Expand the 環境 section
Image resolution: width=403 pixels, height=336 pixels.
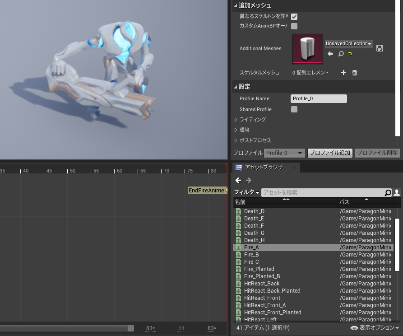pos(236,130)
